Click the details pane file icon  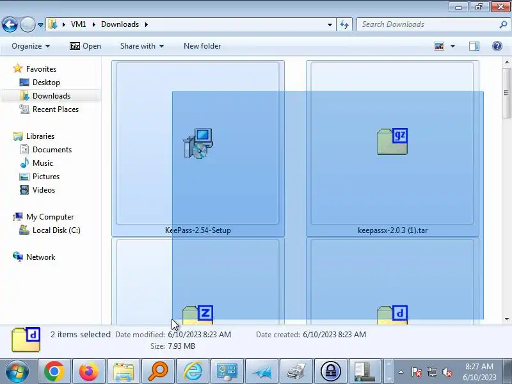(x=26, y=340)
